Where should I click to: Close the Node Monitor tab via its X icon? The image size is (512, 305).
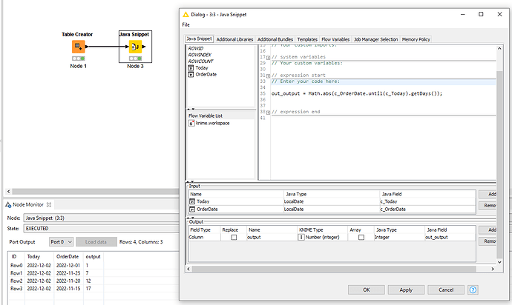[x=49, y=204]
